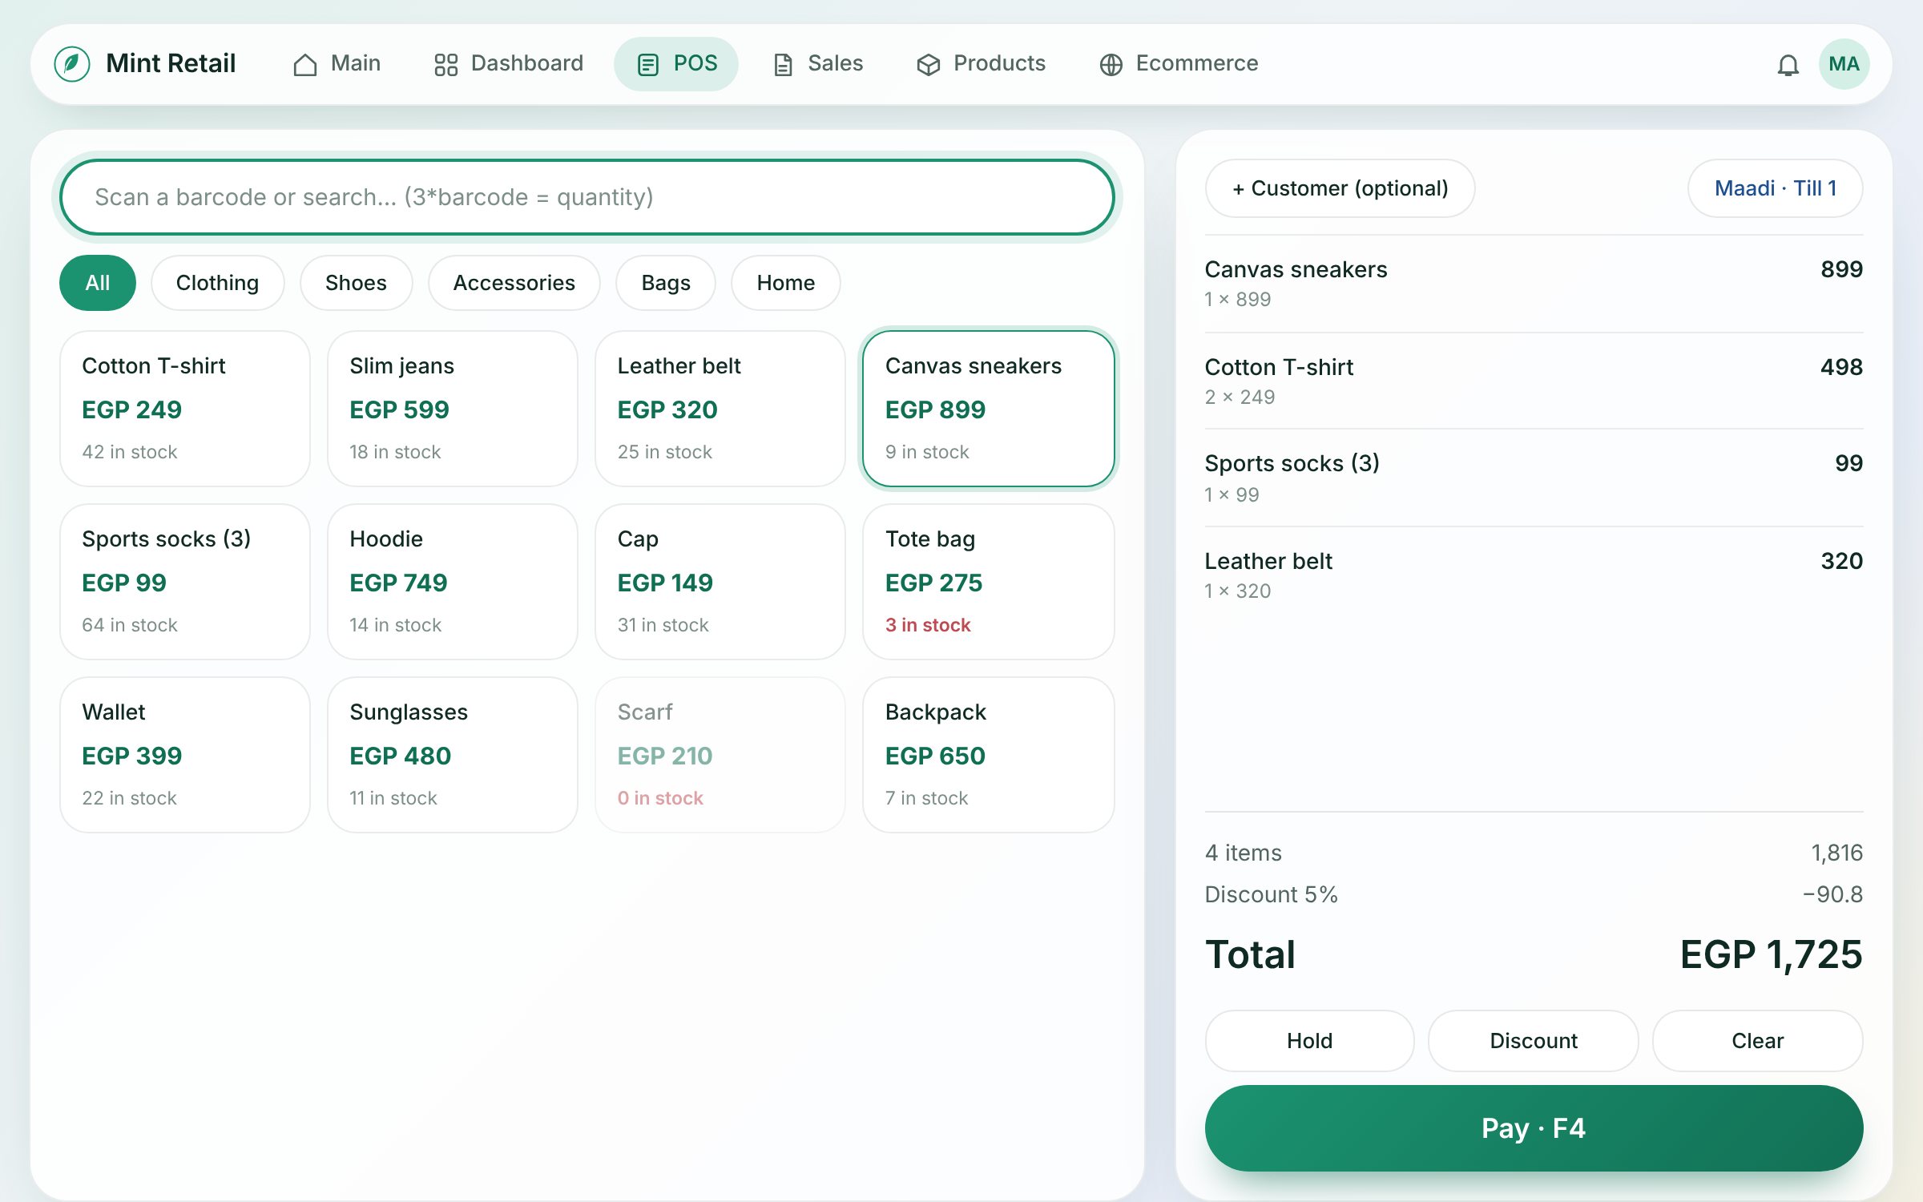Click the Mint Retail leaf logo
The height and width of the screenshot is (1202, 1923).
point(72,63)
